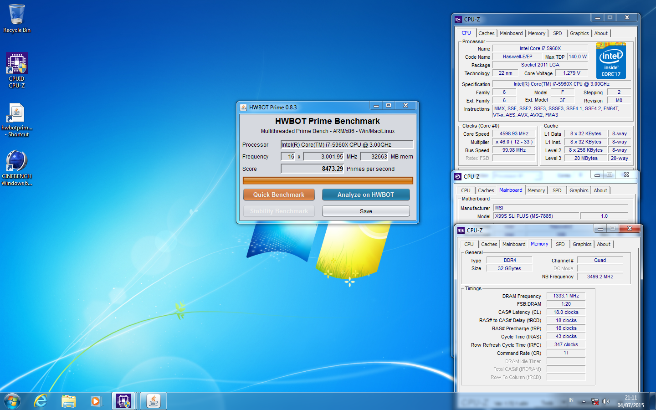Open Memory tab in top CPU-Z window

pos(537,33)
